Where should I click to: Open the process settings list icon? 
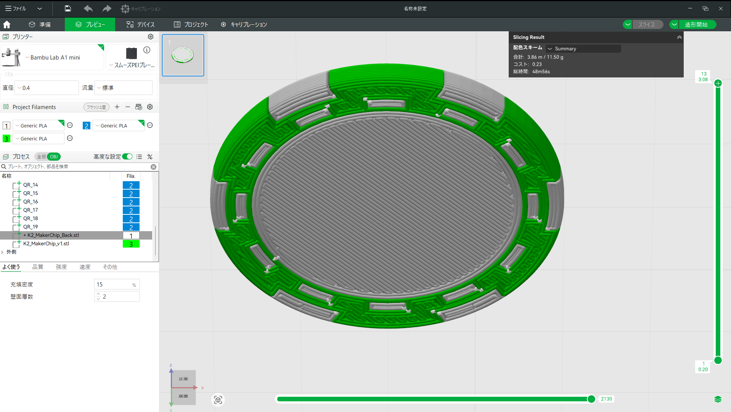coord(139,157)
